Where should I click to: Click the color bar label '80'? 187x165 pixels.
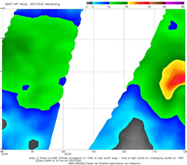(x=183, y=7)
